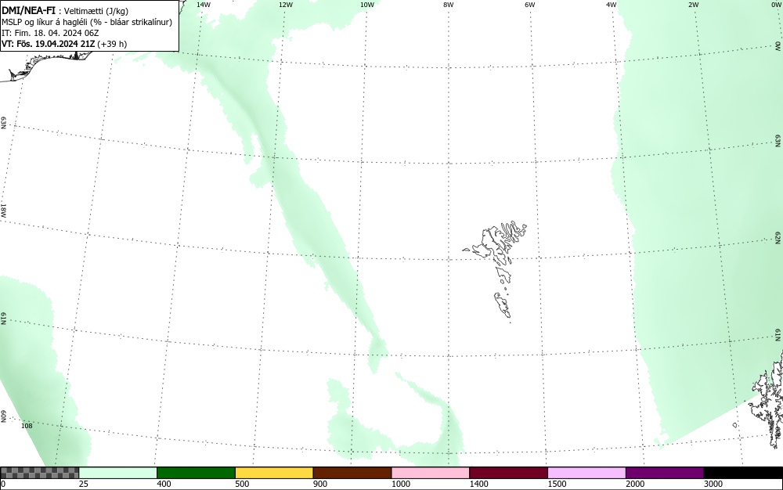783x490 pixels.
Task: Click the 10W longitude label
Action: coord(367,5)
